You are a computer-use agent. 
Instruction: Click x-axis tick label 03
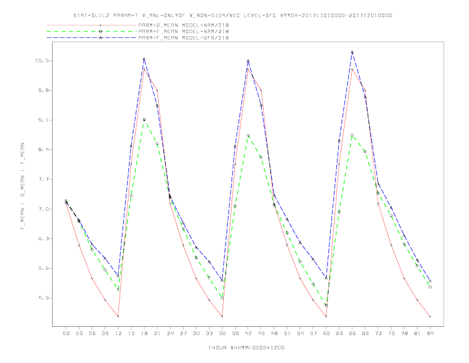(x=79, y=333)
